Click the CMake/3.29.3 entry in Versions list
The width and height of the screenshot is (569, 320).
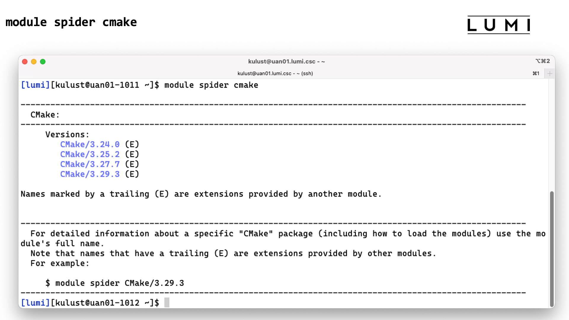coord(90,174)
